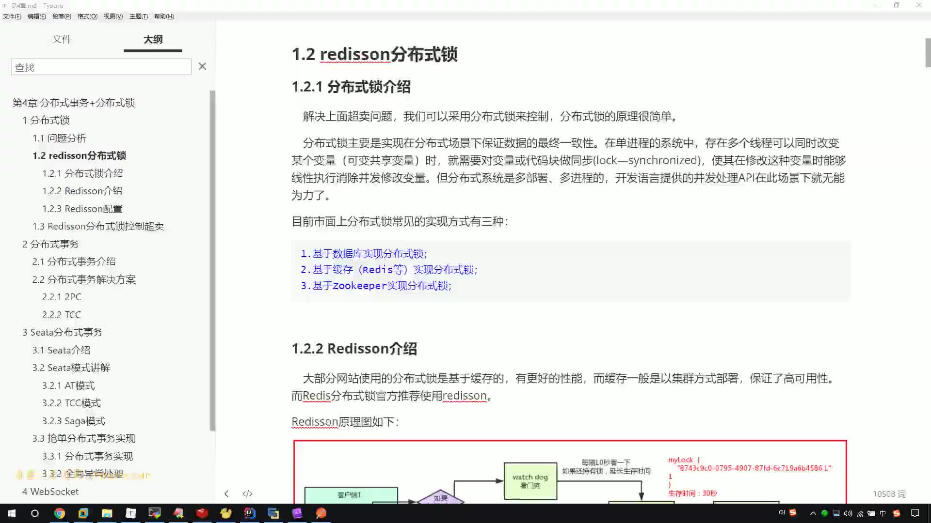
Task: Show hidden system tray icons
Action: 813,513
